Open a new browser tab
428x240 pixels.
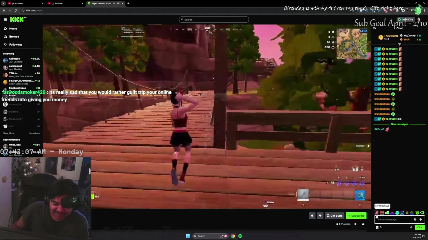[128, 3]
